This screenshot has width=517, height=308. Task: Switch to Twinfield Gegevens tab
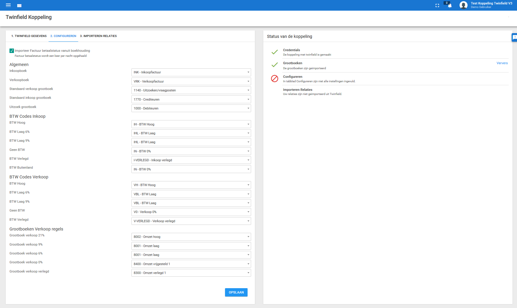29,36
